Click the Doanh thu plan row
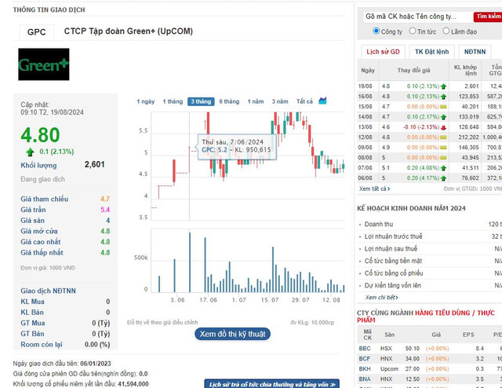Viewport: 502px width, 388px height. coord(429,224)
